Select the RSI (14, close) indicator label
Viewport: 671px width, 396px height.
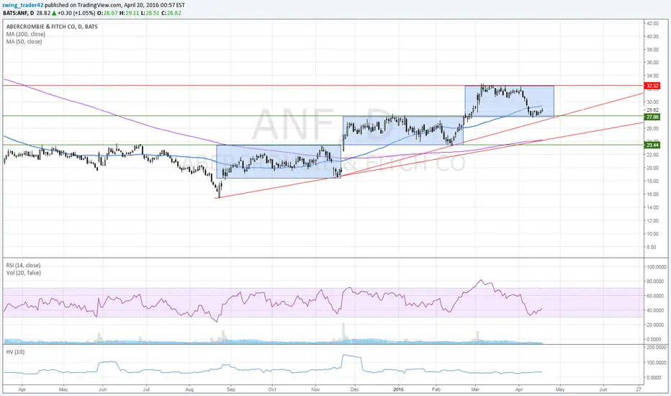click(23, 266)
